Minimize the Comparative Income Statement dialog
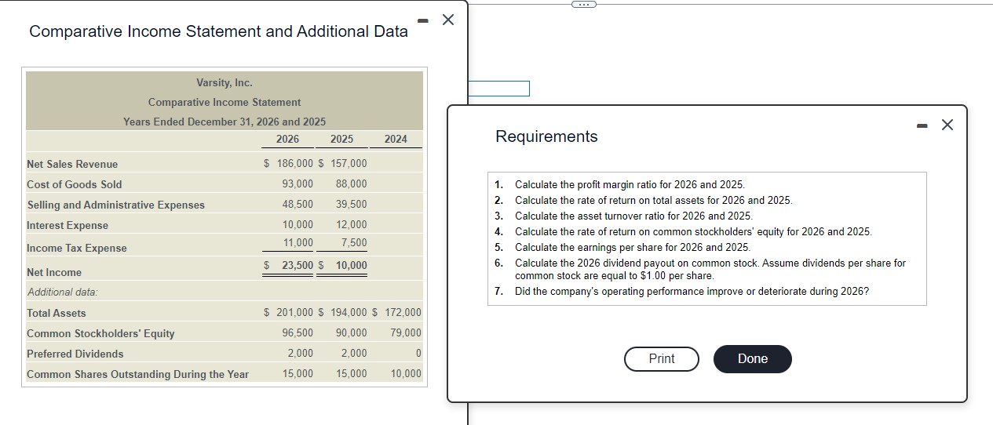 pyautogui.click(x=423, y=20)
